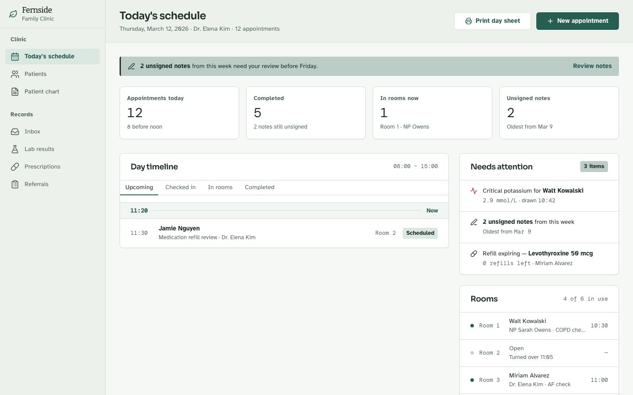Open Lab results in the sidebar

(53, 149)
